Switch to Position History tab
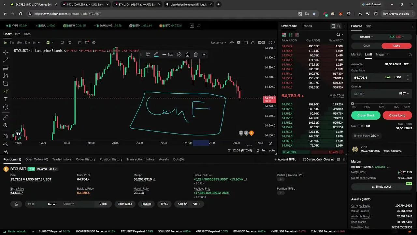The image size is (417, 235). [111, 159]
